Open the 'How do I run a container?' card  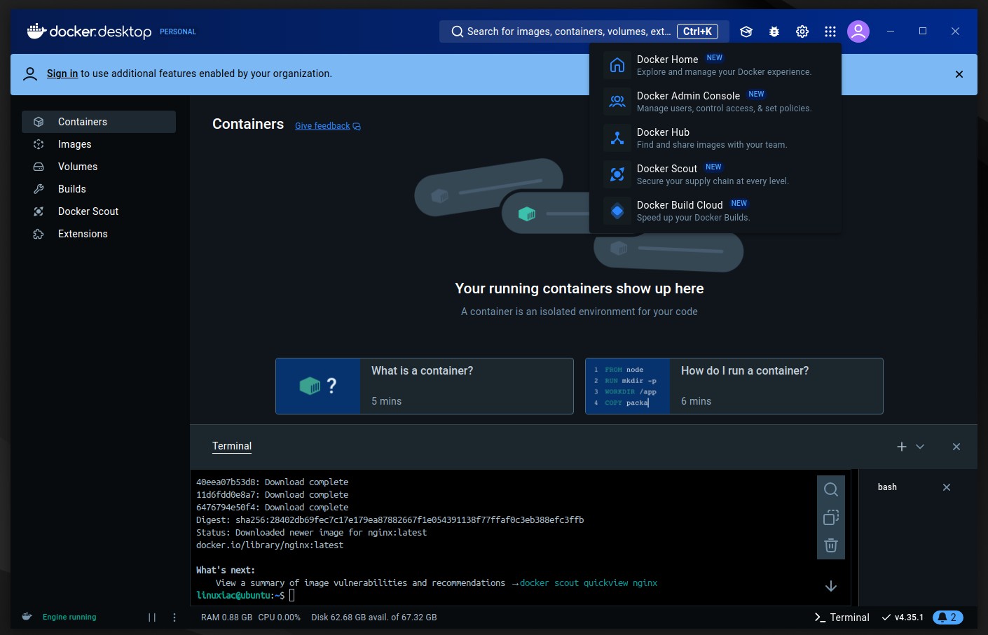tap(734, 386)
